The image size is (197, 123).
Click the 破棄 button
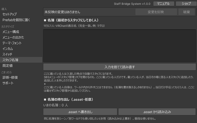[x=187, y=12]
